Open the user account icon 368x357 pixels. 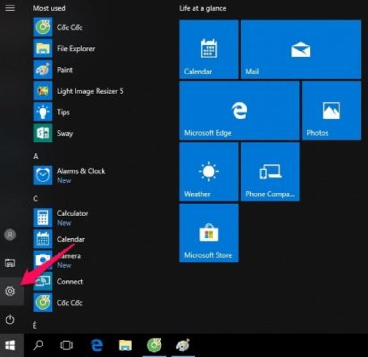click(x=10, y=235)
